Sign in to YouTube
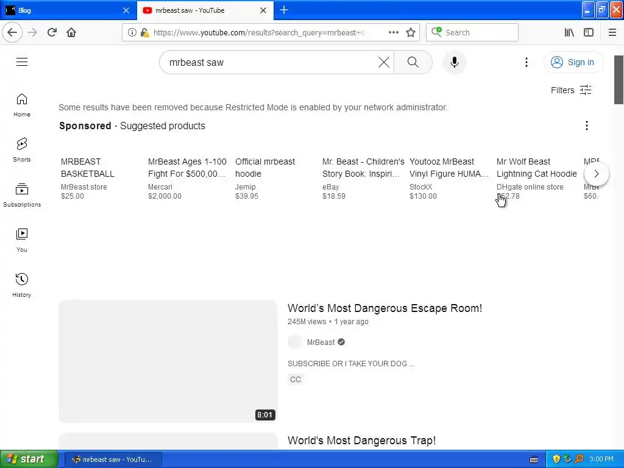Screen dimensions: 624x468 (573, 62)
